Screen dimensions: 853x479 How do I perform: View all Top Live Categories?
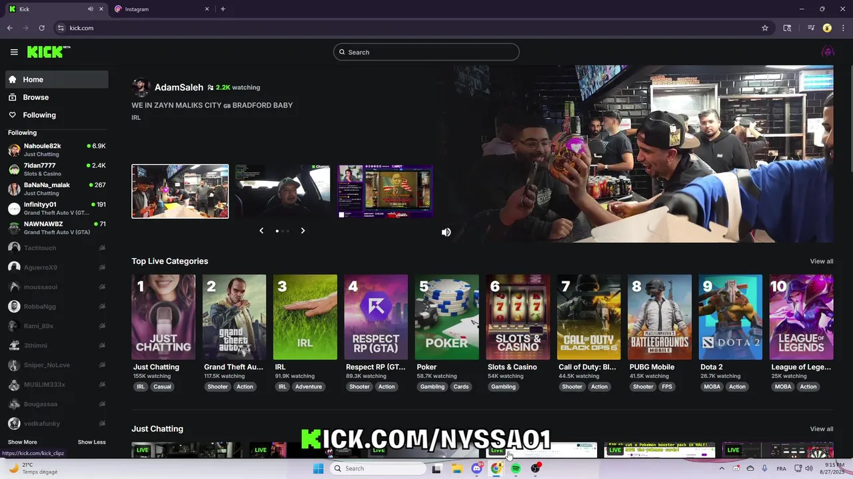click(821, 261)
